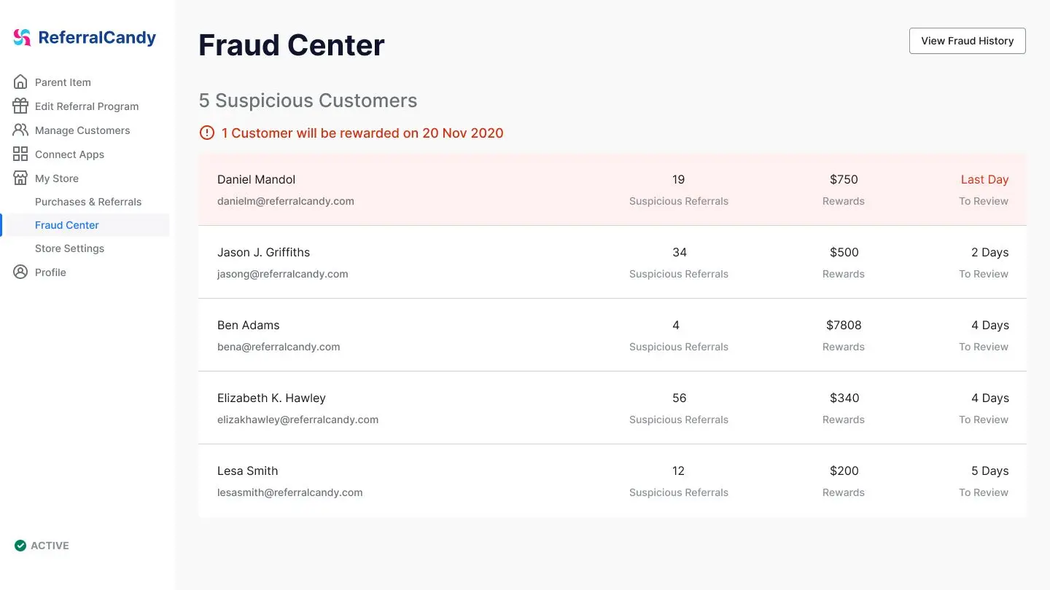1050x590 pixels.
Task: Click the Last Day review label
Action: (984, 179)
